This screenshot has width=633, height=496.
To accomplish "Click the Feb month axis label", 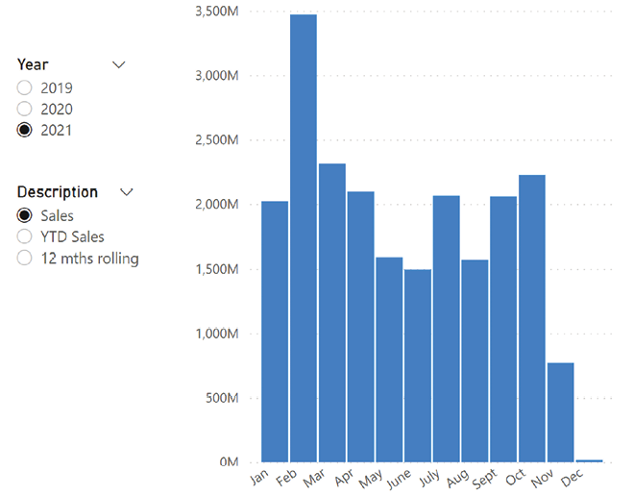I will tap(286, 478).
